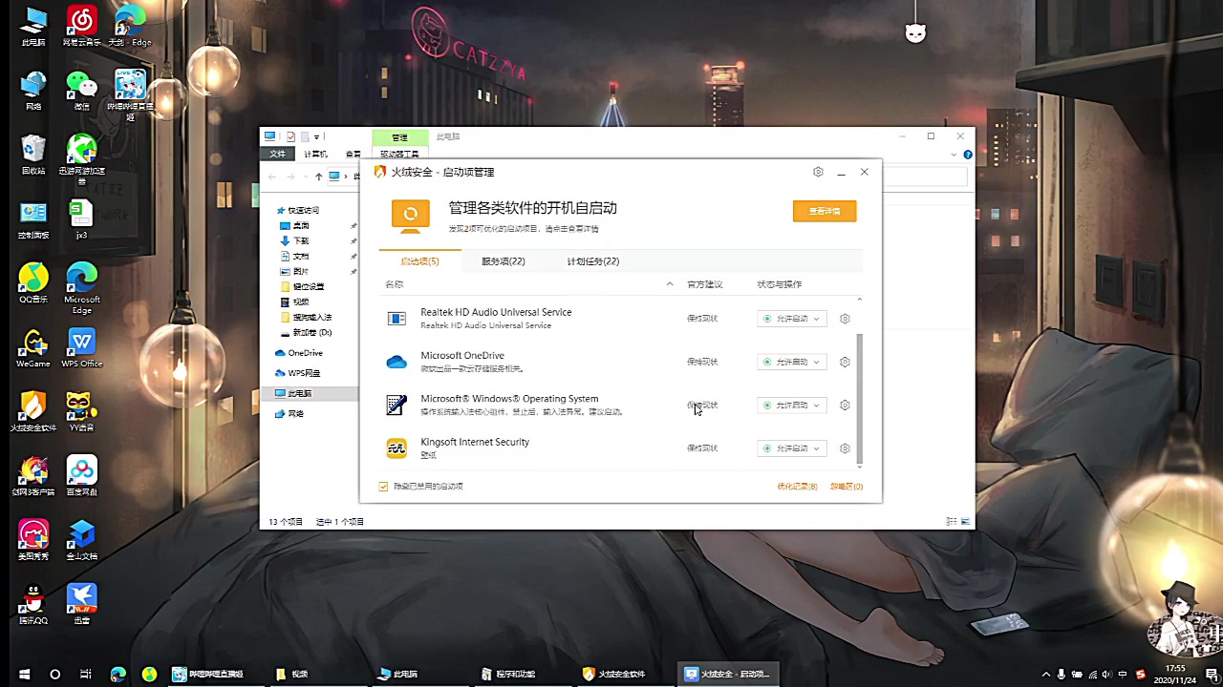Switch to 服务项(22) tab
Image resolution: width=1223 pixels, height=687 pixels.
(503, 261)
